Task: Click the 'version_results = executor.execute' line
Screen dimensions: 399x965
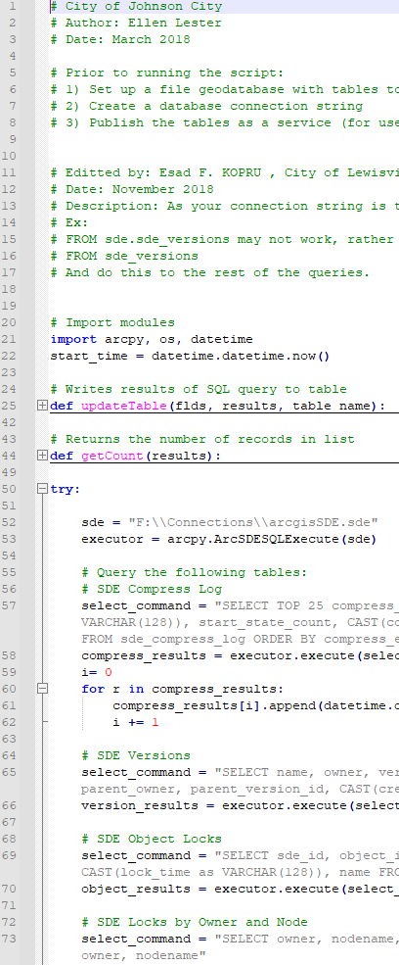Action: coord(240,805)
